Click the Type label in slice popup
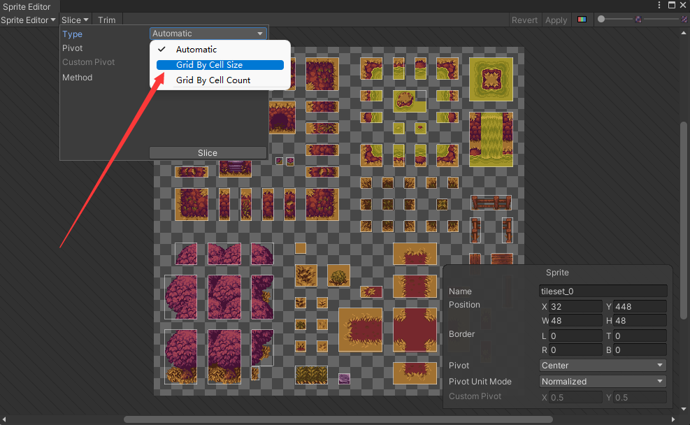Image resolution: width=690 pixels, height=425 pixels. click(x=72, y=34)
